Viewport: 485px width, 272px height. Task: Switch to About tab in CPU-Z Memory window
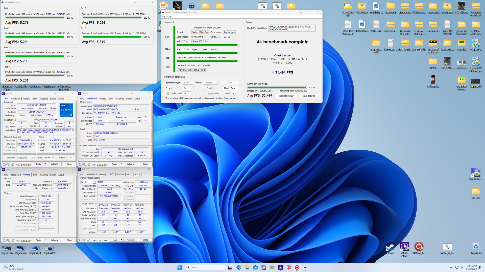(x=61, y=175)
